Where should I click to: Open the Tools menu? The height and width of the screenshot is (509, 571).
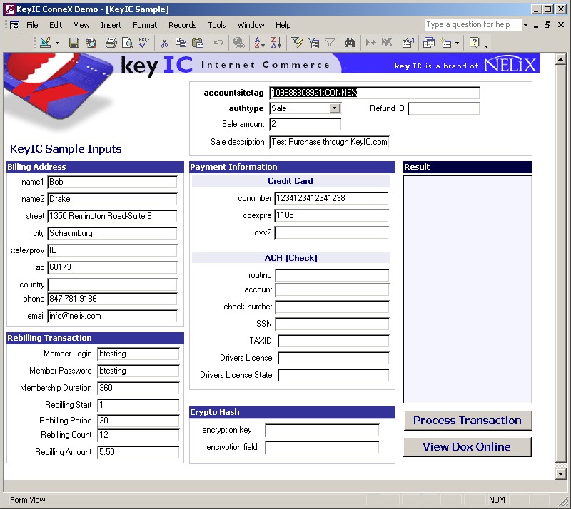217,25
